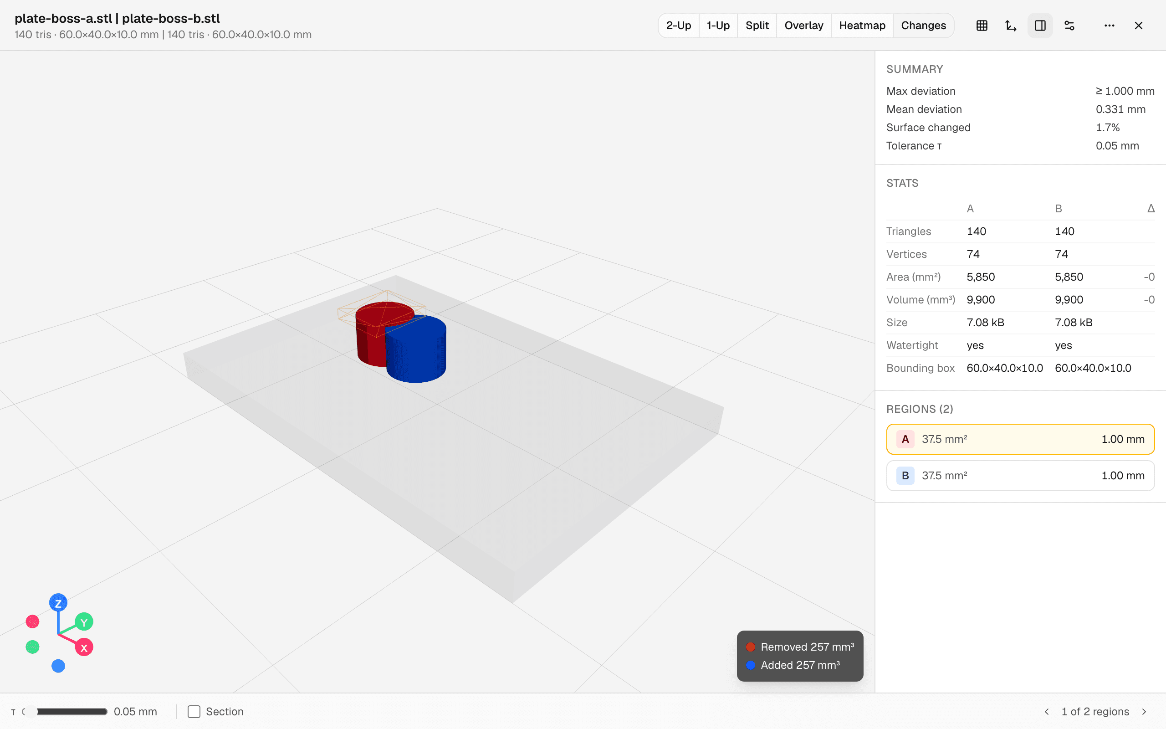Snap view to positive Y axis

tap(84, 622)
